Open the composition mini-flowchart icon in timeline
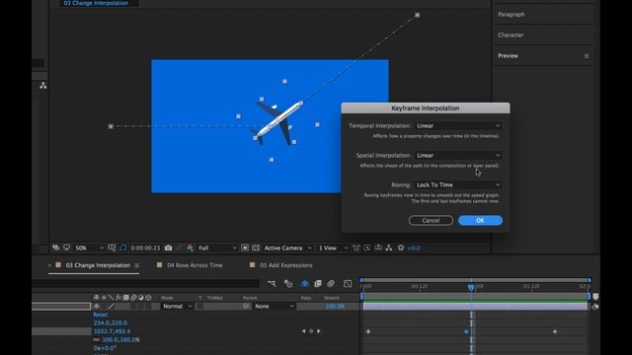The width and height of the screenshot is (632, 355). [x=273, y=284]
